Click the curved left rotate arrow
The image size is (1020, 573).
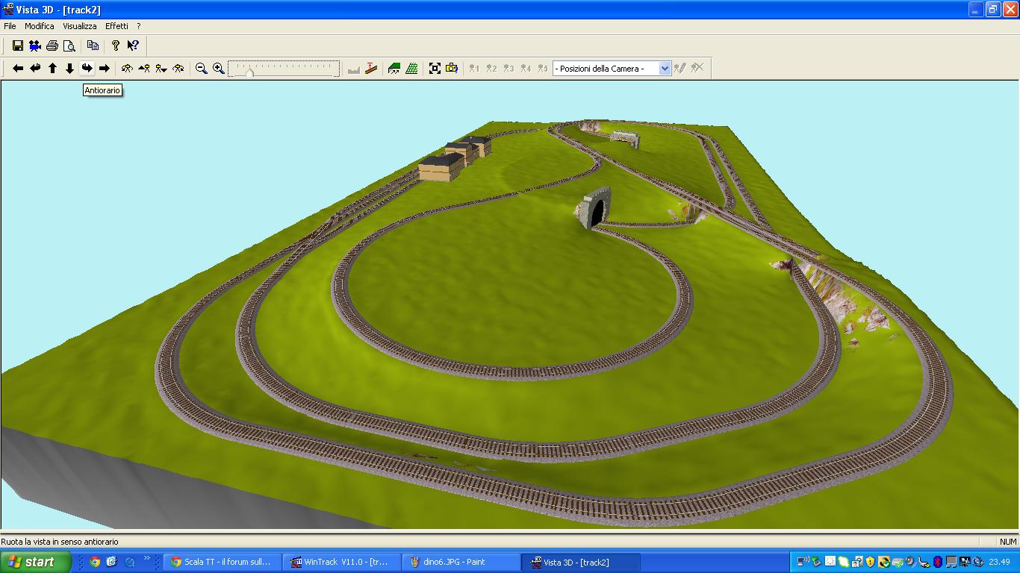[x=35, y=69]
